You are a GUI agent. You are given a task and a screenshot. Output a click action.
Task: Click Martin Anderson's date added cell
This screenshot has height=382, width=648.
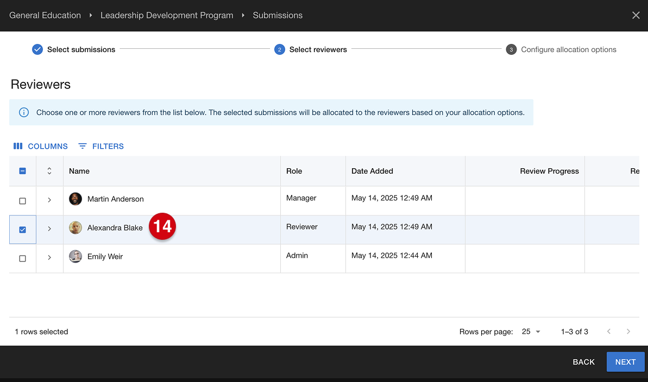tap(405, 201)
